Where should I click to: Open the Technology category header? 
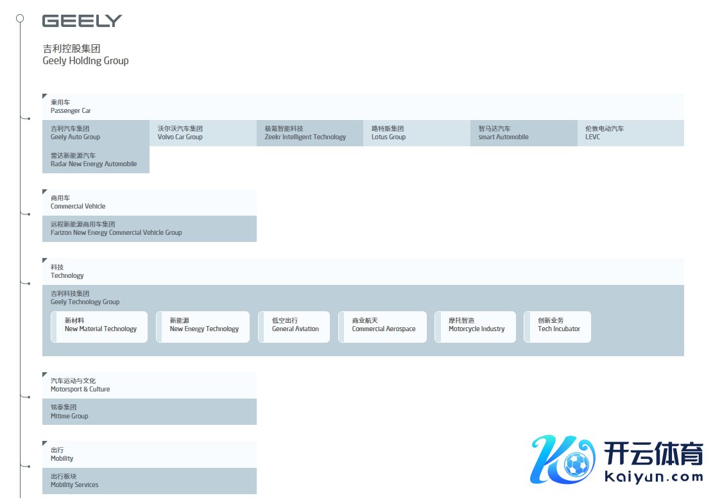[x=363, y=271]
